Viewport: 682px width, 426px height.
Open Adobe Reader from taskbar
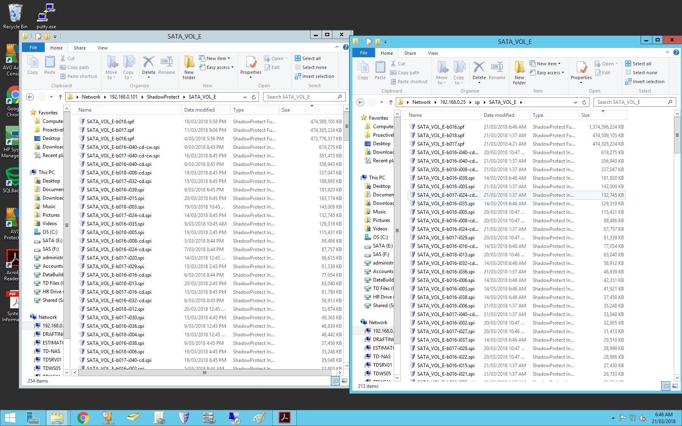tap(284, 418)
